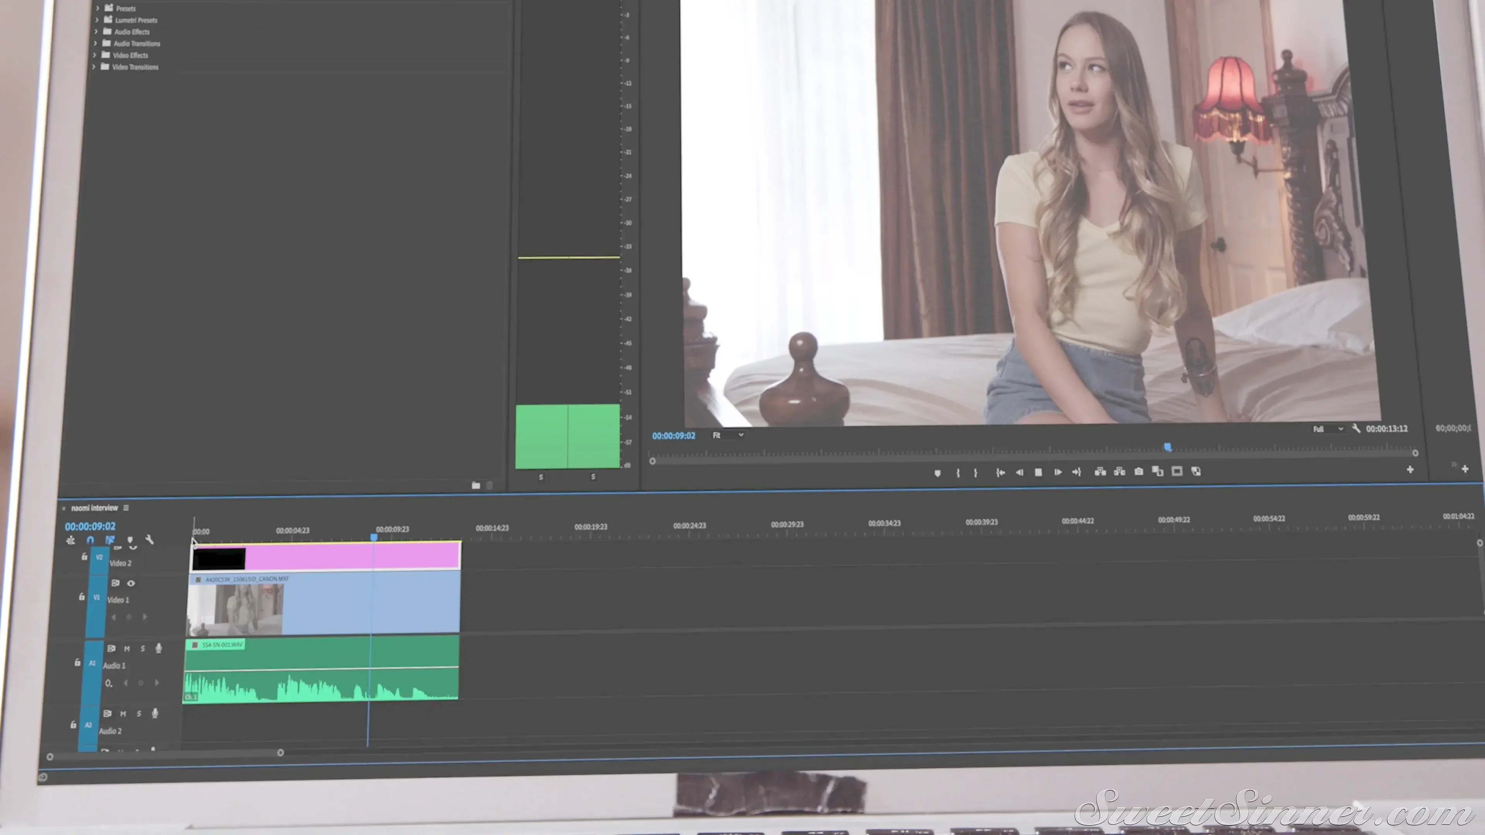
Task: Click the Go to In point icon
Action: [x=1000, y=472]
